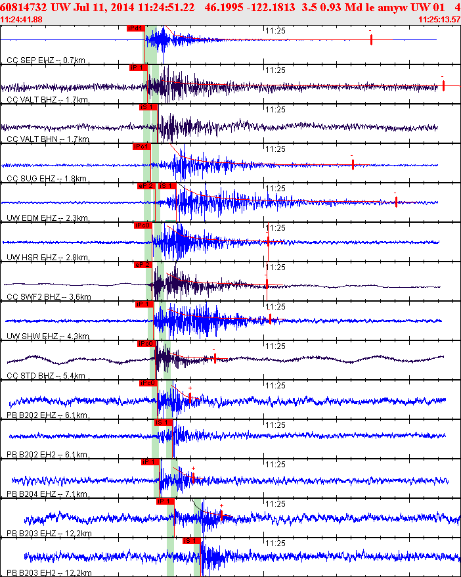Screen dimensions: 461x577
Task: Click the 'PB B203 EH2 -- 12.2km' station label
Action: click(49, 572)
